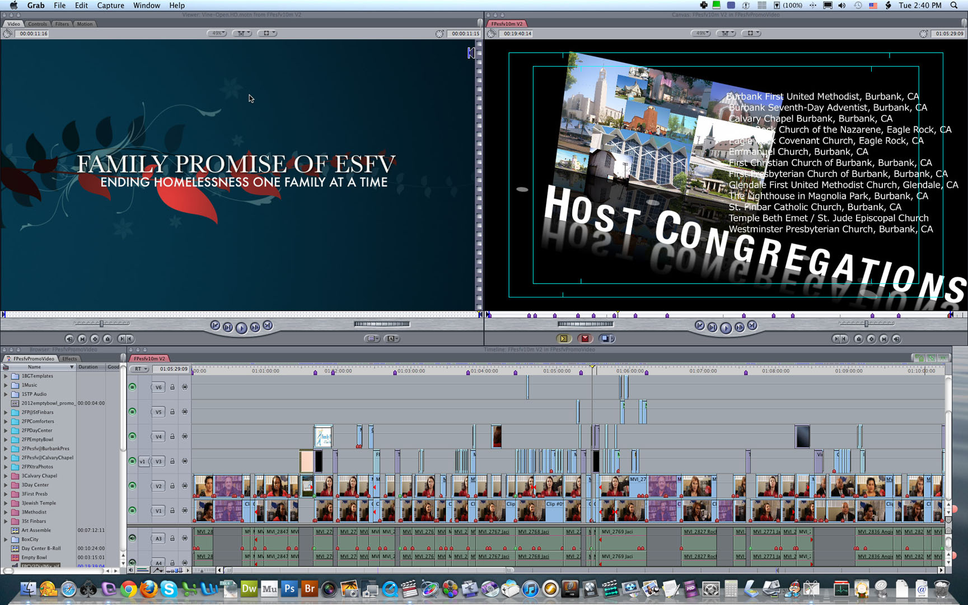Open the Viewer zoom percentage pop-up

click(x=217, y=34)
